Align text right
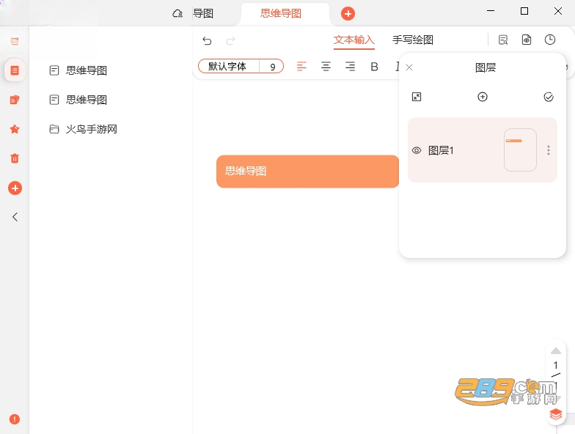 click(350, 66)
